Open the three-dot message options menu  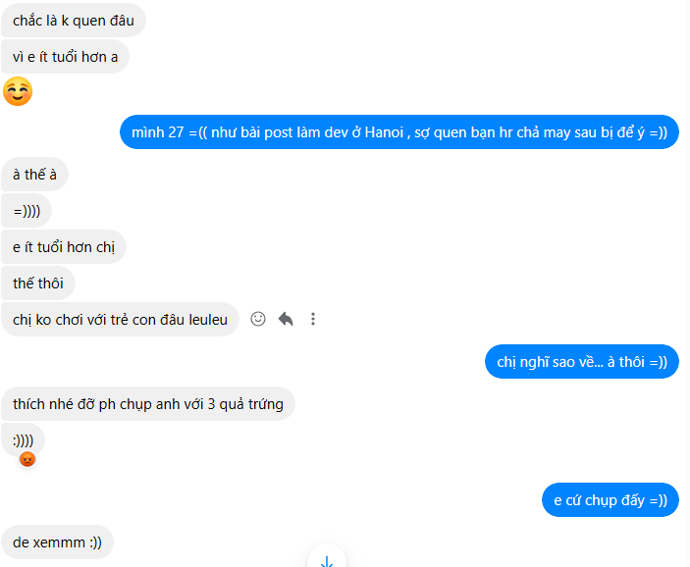[x=313, y=319]
